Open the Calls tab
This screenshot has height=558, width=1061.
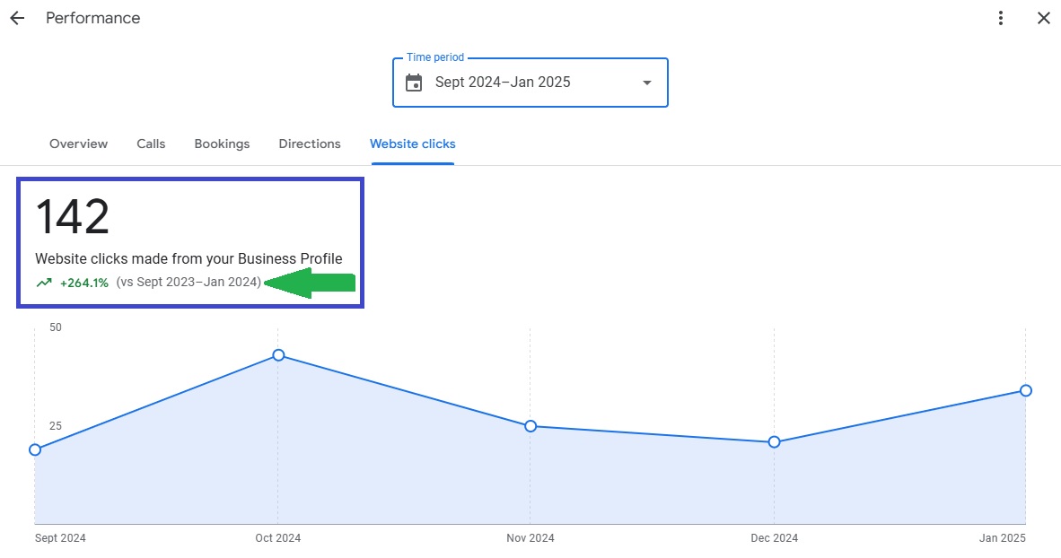click(151, 144)
